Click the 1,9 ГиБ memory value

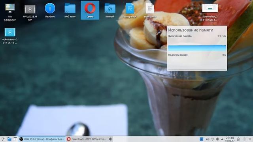pyautogui.click(x=221, y=36)
